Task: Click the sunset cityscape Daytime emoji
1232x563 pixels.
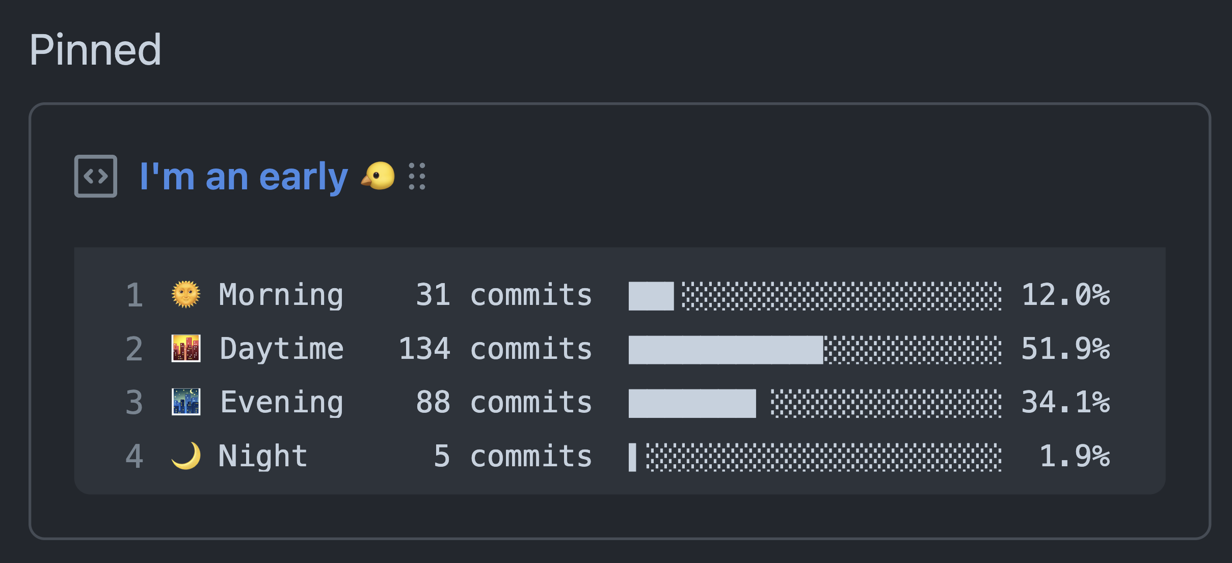Action: pyautogui.click(x=186, y=349)
